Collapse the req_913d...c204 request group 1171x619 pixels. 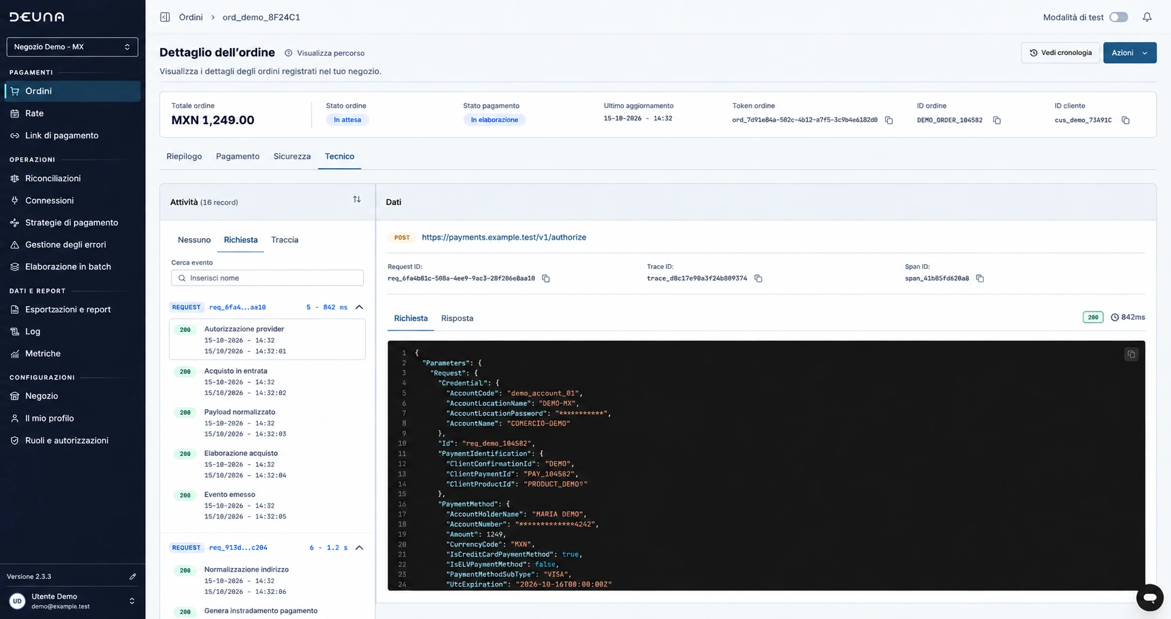tap(360, 548)
